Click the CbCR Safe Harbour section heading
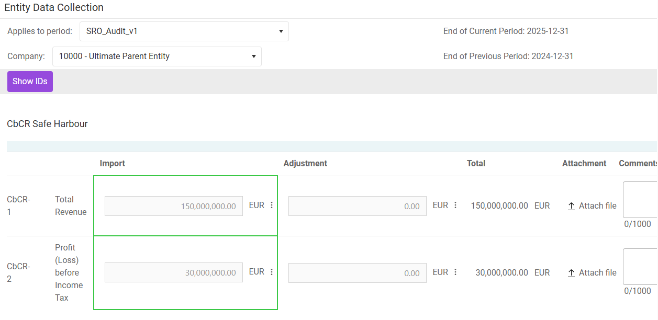Viewport: 658px width, 320px height. click(x=47, y=124)
